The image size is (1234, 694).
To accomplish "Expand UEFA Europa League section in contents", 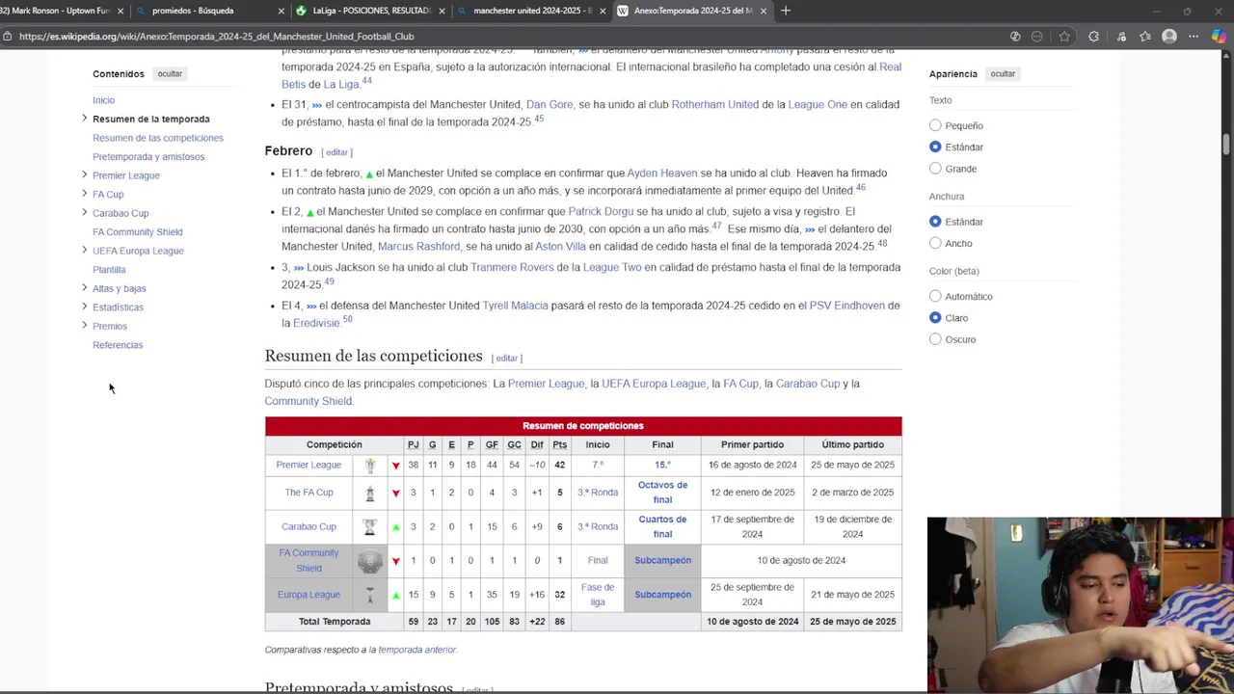I will [x=84, y=251].
